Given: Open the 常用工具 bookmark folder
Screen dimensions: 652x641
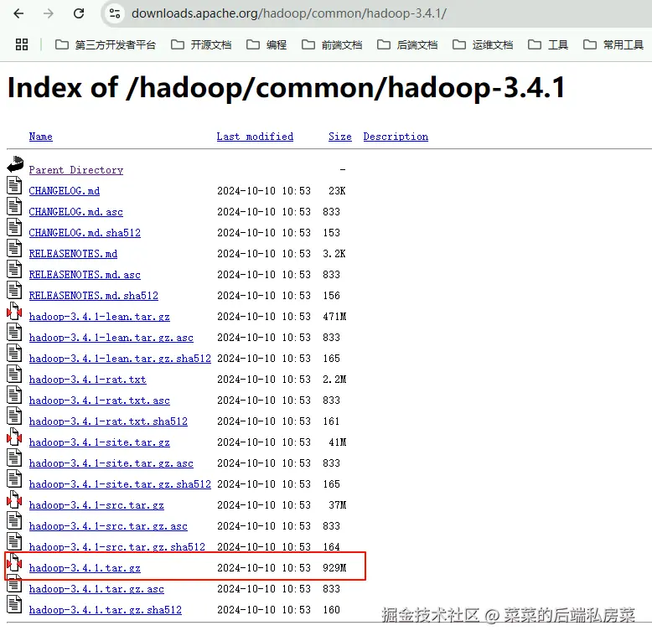Looking at the screenshot, I should click(613, 44).
